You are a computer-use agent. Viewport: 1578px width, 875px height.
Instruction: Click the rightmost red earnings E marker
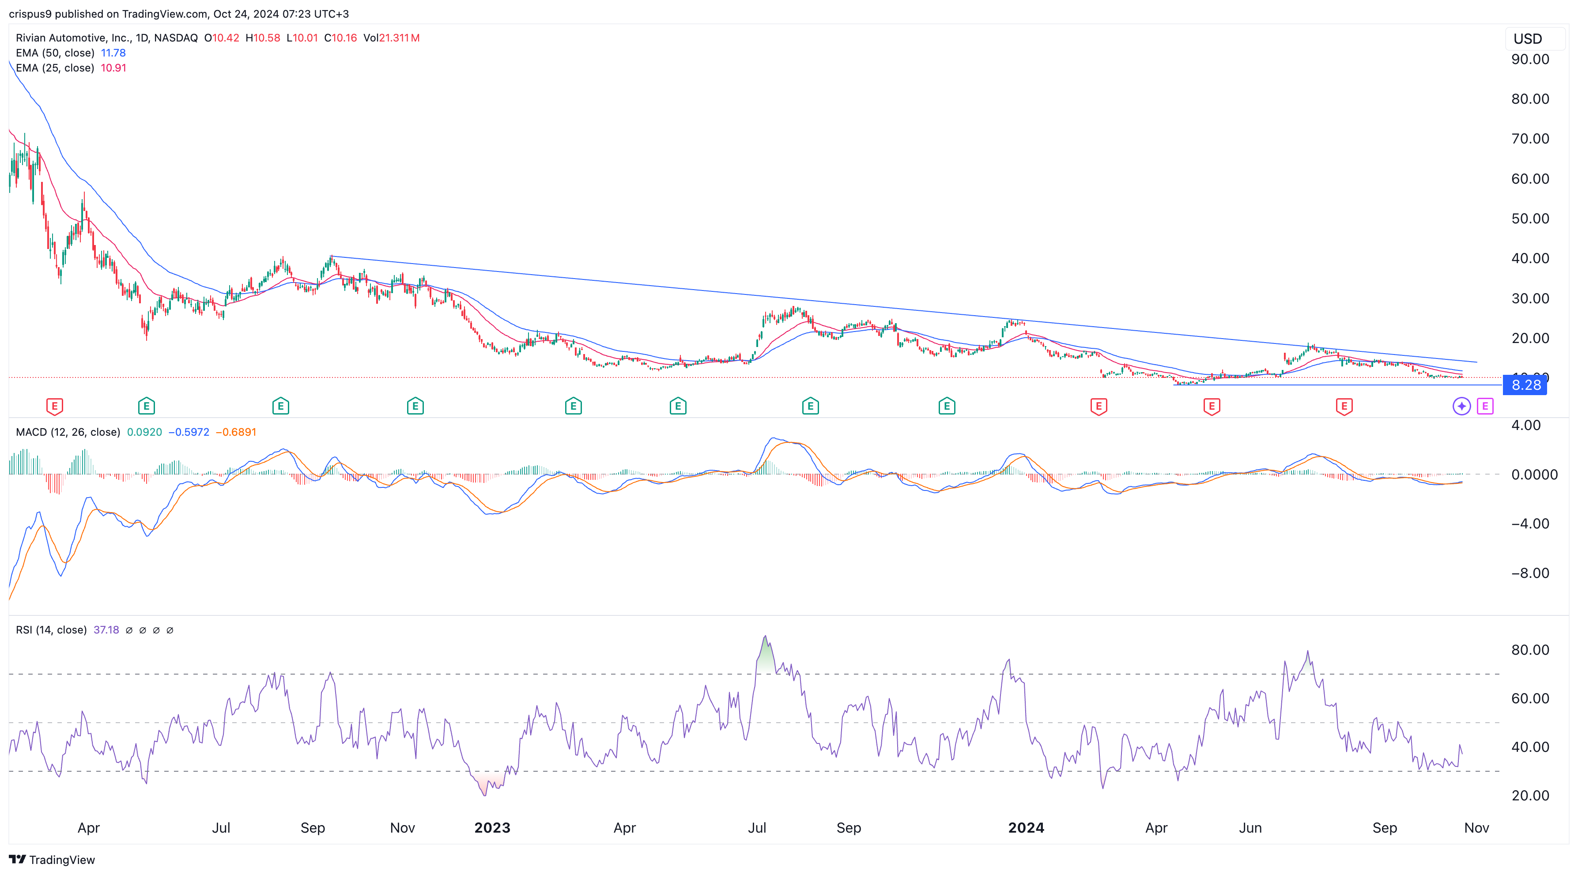pyautogui.click(x=1344, y=405)
